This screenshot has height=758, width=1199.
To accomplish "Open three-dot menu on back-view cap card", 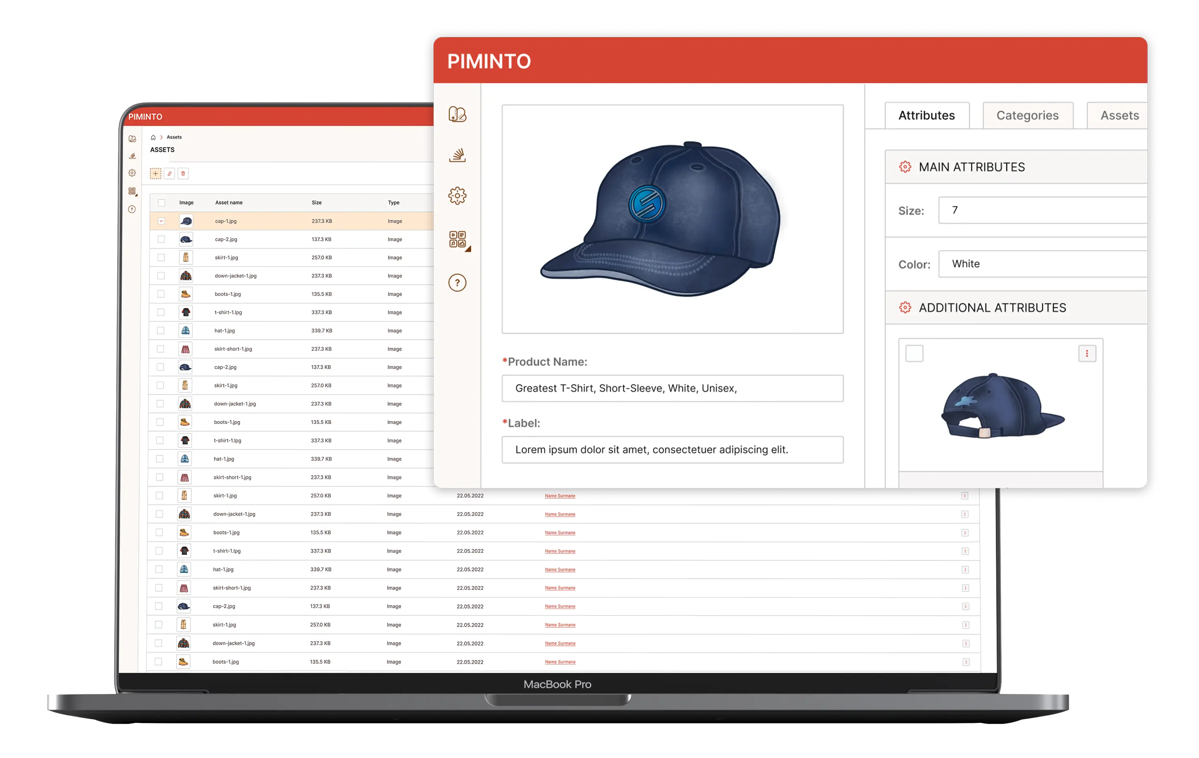I will pos(1087,353).
